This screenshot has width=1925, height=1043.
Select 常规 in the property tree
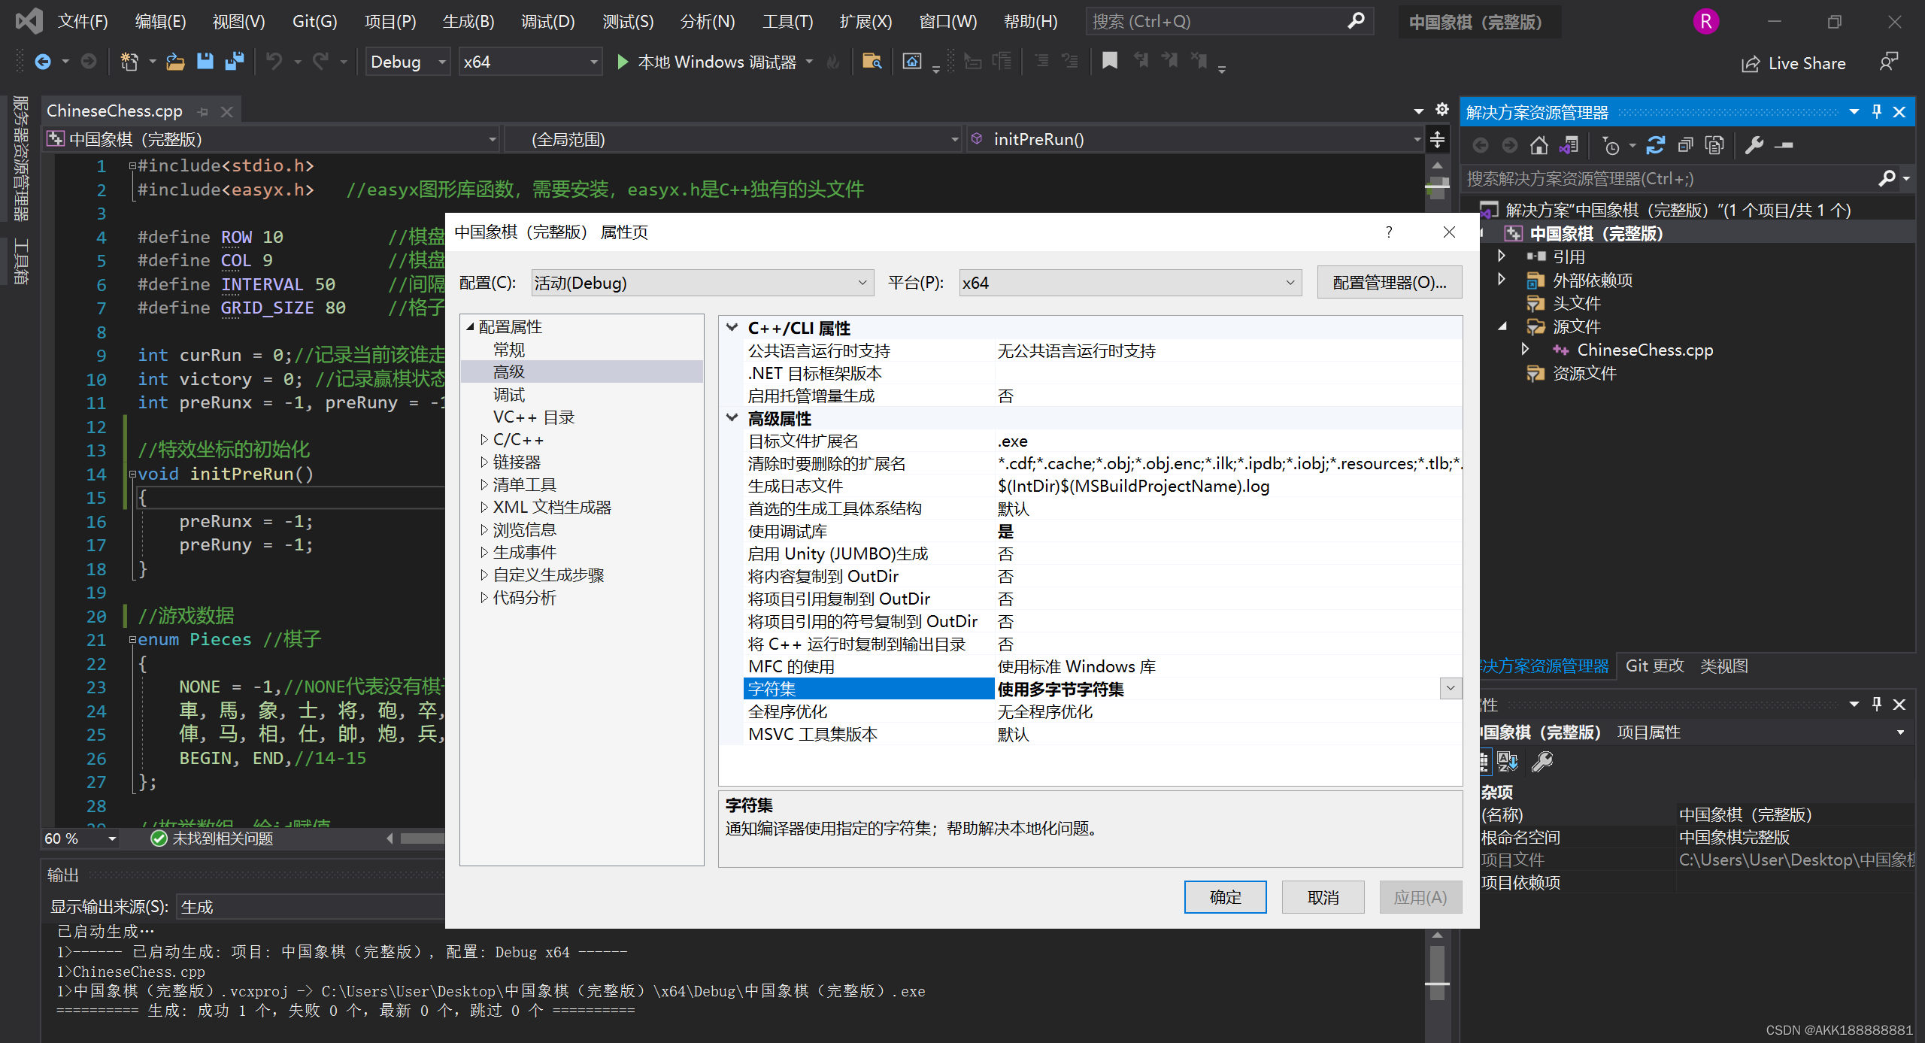coord(509,350)
